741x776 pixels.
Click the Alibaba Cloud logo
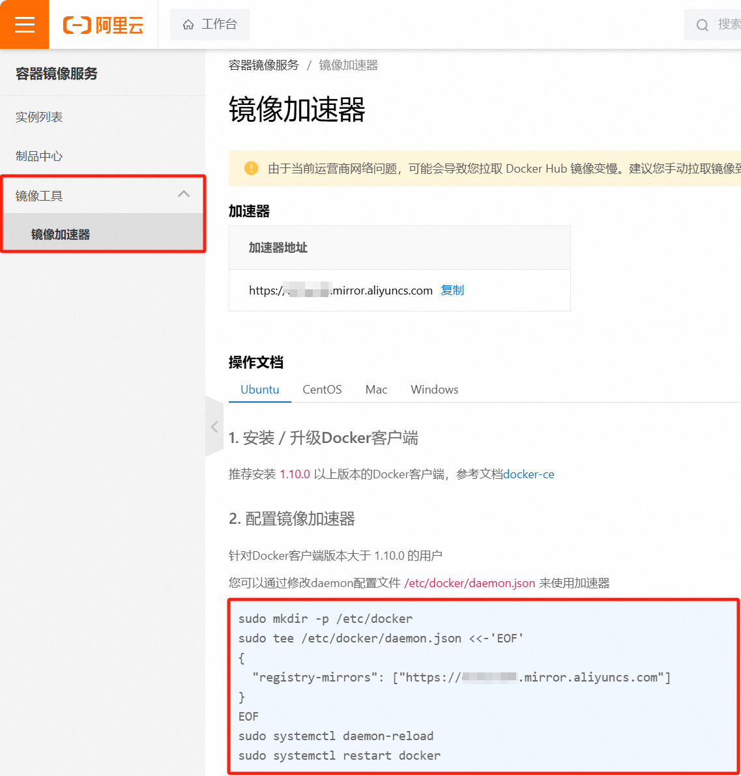pyautogui.click(x=104, y=25)
